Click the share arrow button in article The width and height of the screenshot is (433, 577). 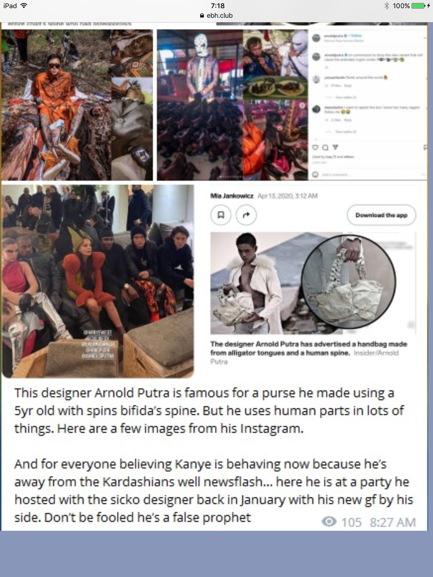click(246, 215)
